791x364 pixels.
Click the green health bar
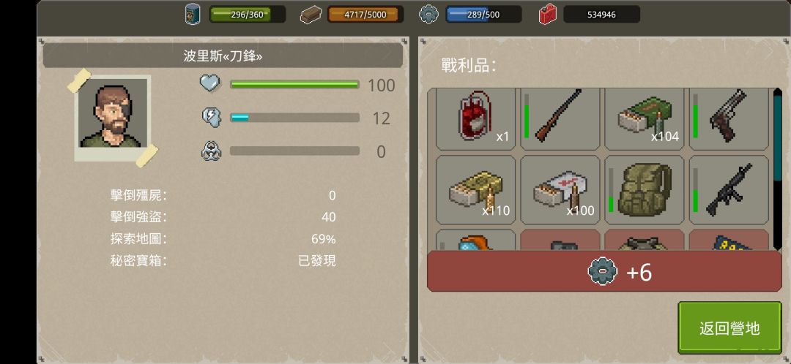pos(294,85)
